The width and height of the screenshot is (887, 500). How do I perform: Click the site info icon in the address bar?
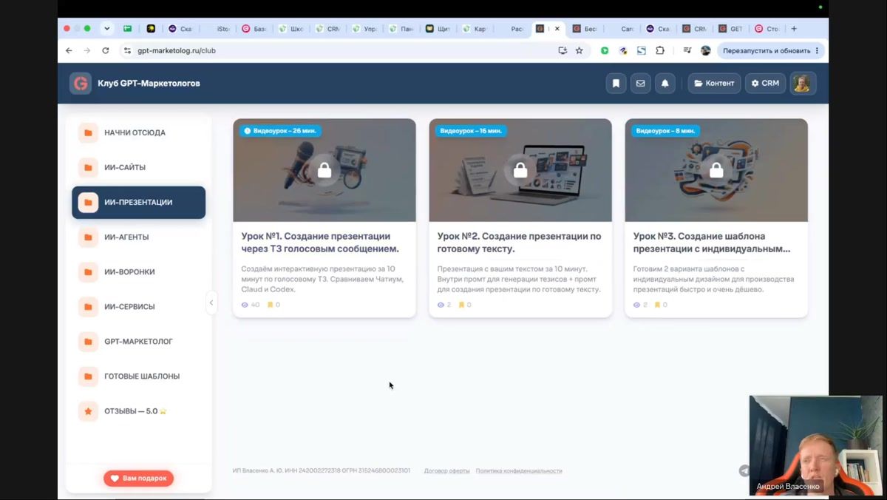tap(127, 51)
